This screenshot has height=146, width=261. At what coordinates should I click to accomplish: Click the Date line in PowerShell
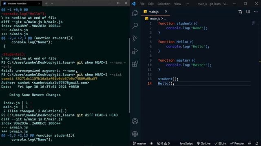[40, 87]
